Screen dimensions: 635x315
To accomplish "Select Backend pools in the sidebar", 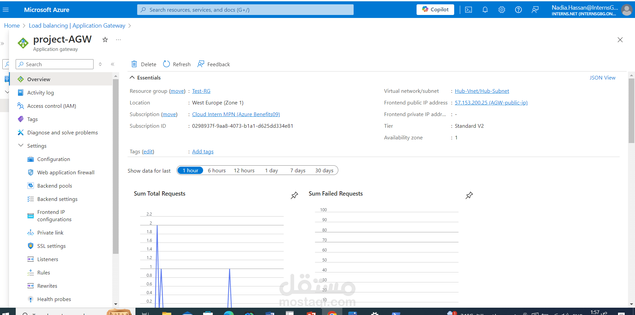I will (x=54, y=186).
